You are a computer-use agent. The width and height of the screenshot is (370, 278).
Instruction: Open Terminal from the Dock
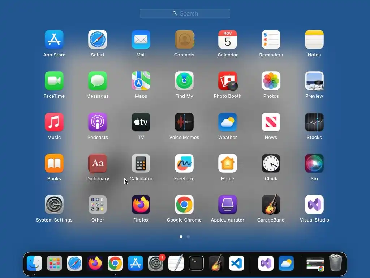point(196,263)
